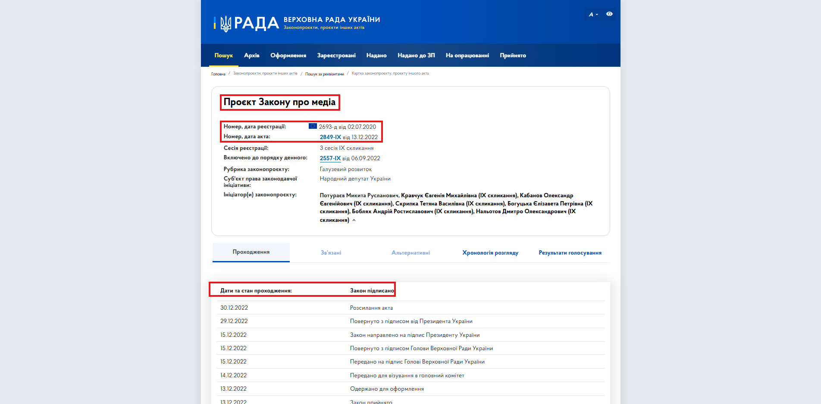Click the РАДА header wordmark
Viewport: 821px width, 404px height.
pos(257,24)
